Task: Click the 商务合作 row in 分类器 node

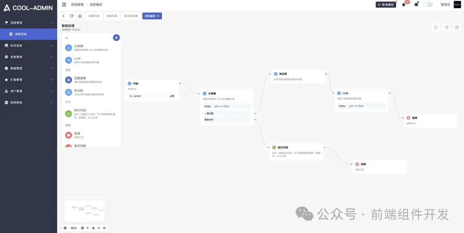Action: [x=227, y=120]
